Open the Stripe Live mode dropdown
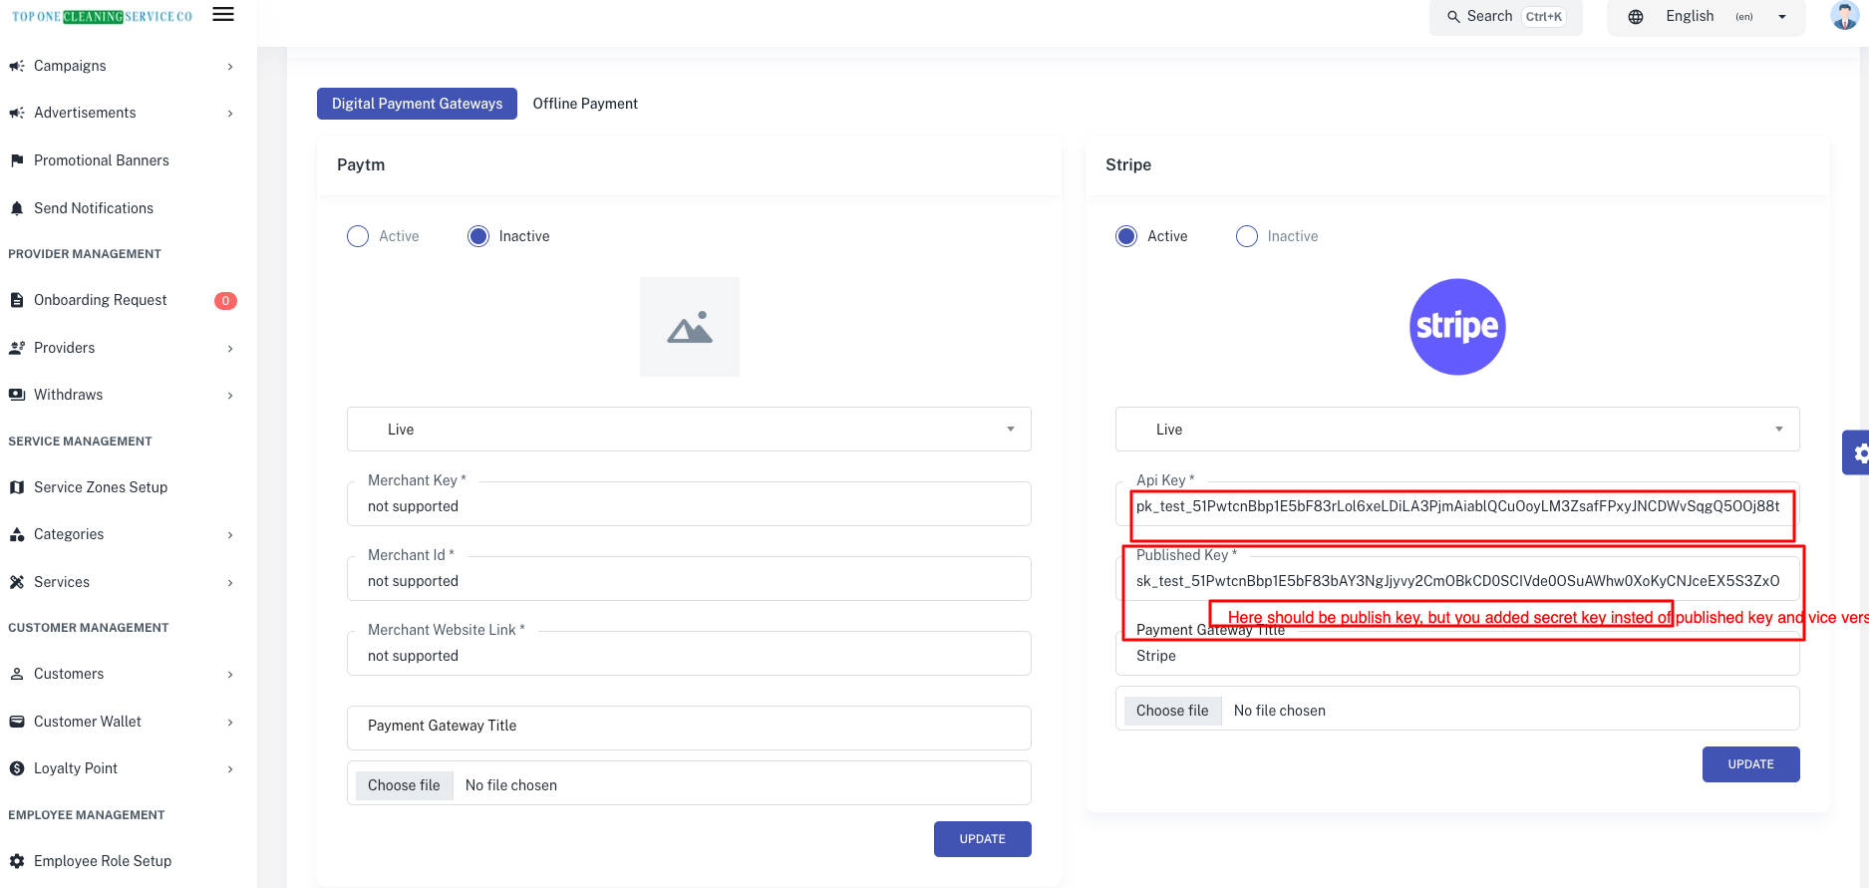The image size is (1869, 888). [1457, 430]
